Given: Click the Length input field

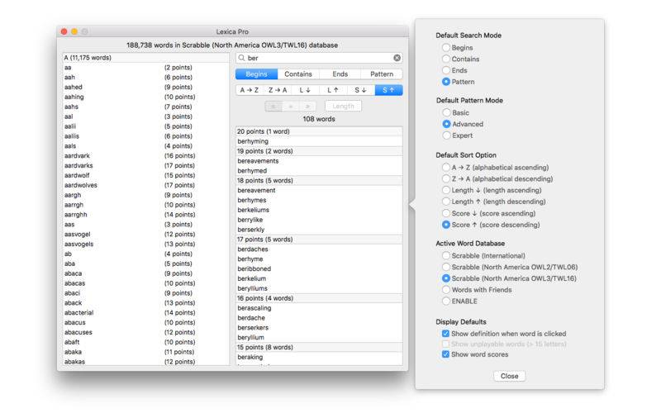Looking at the screenshot, I should tap(343, 107).
